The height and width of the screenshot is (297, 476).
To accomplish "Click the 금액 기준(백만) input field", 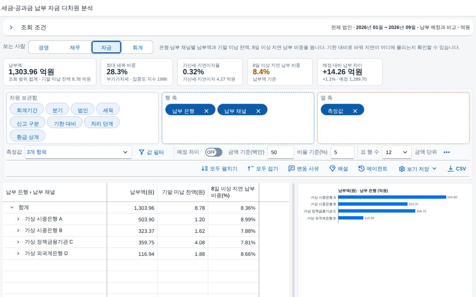I will [281, 152].
